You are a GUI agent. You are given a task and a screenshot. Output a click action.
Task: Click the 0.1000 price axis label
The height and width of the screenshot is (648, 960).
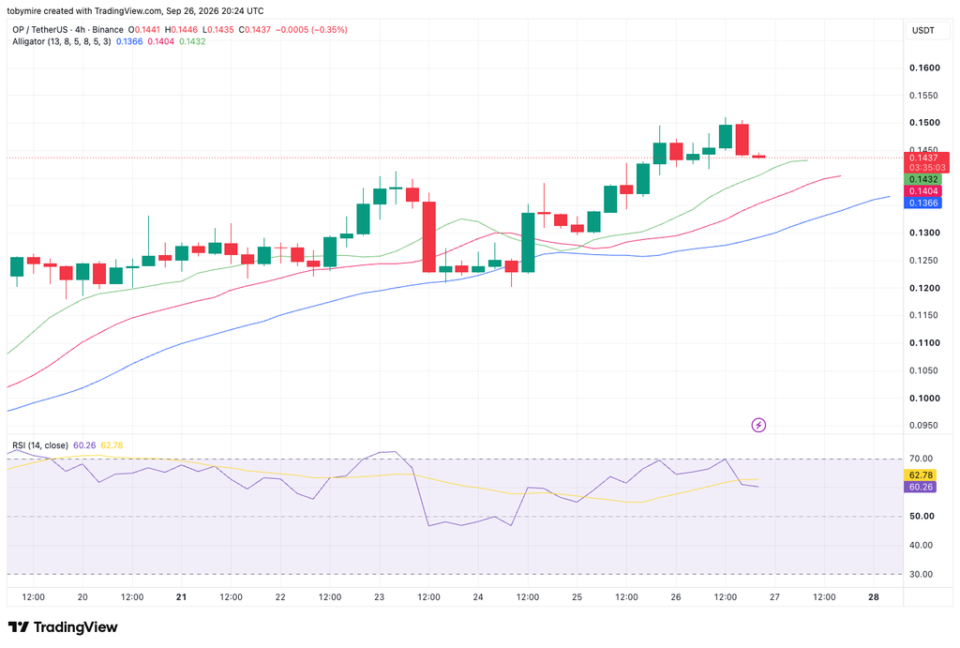(x=924, y=399)
